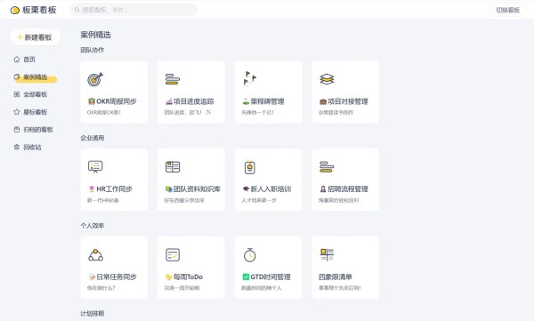This screenshot has height=321, width=534.
Task: Click the home icon beside 首页
Action: [17, 60]
